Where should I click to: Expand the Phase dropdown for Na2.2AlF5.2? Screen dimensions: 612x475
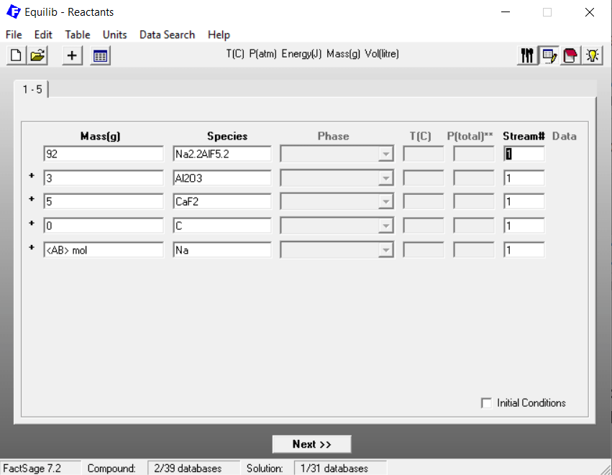pos(386,154)
